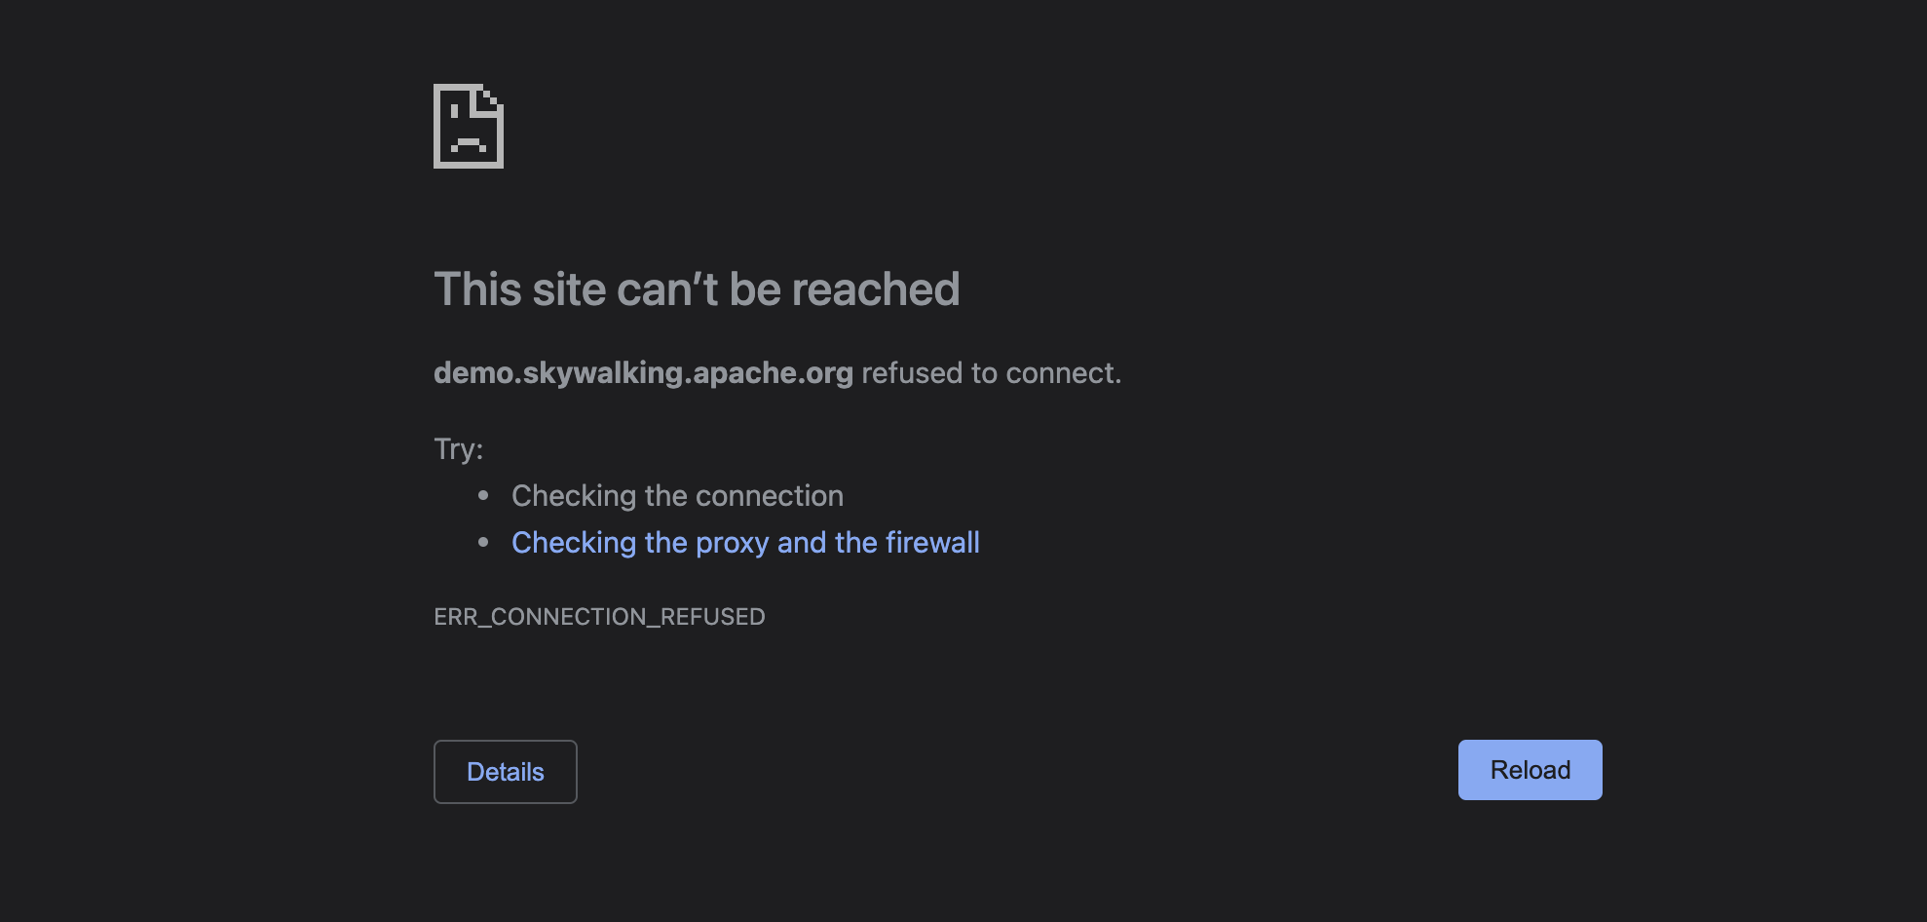Click the bullet before the proxy link

[x=483, y=542]
